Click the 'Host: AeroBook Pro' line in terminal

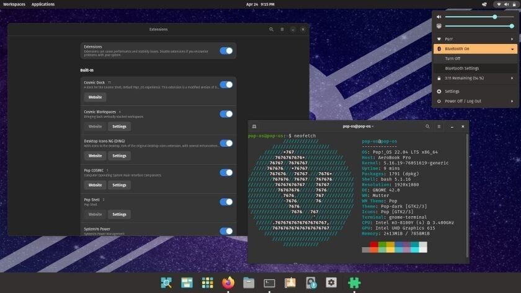[x=386, y=157]
